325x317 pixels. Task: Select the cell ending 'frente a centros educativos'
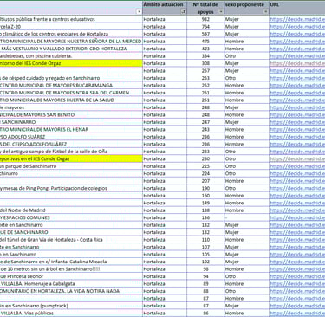pyautogui.click(x=71, y=19)
